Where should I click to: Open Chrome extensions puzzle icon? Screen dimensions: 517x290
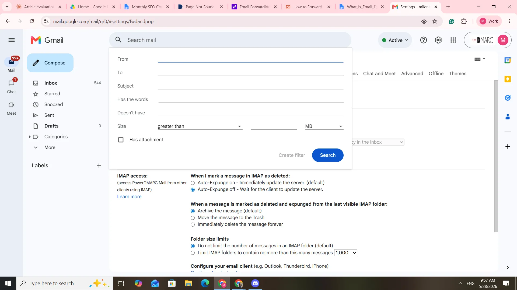tap(464, 21)
